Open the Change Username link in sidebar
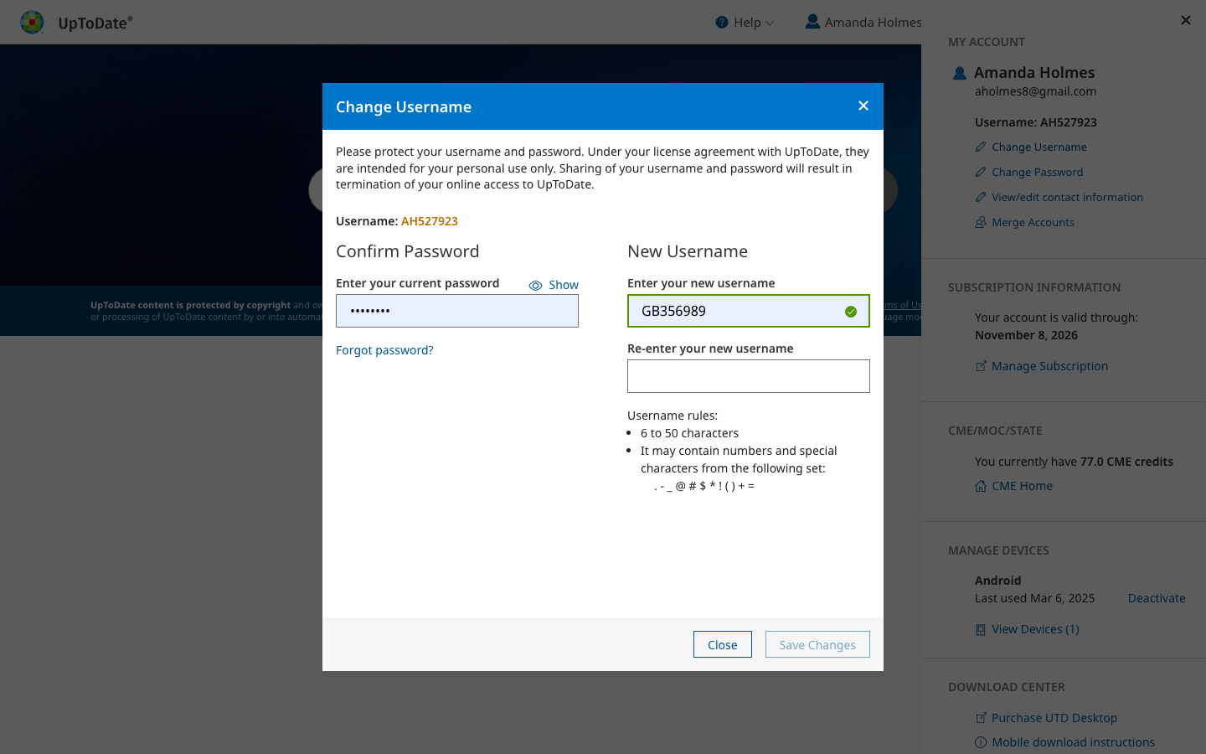This screenshot has width=1206, height=754. tap(1039, 147)
